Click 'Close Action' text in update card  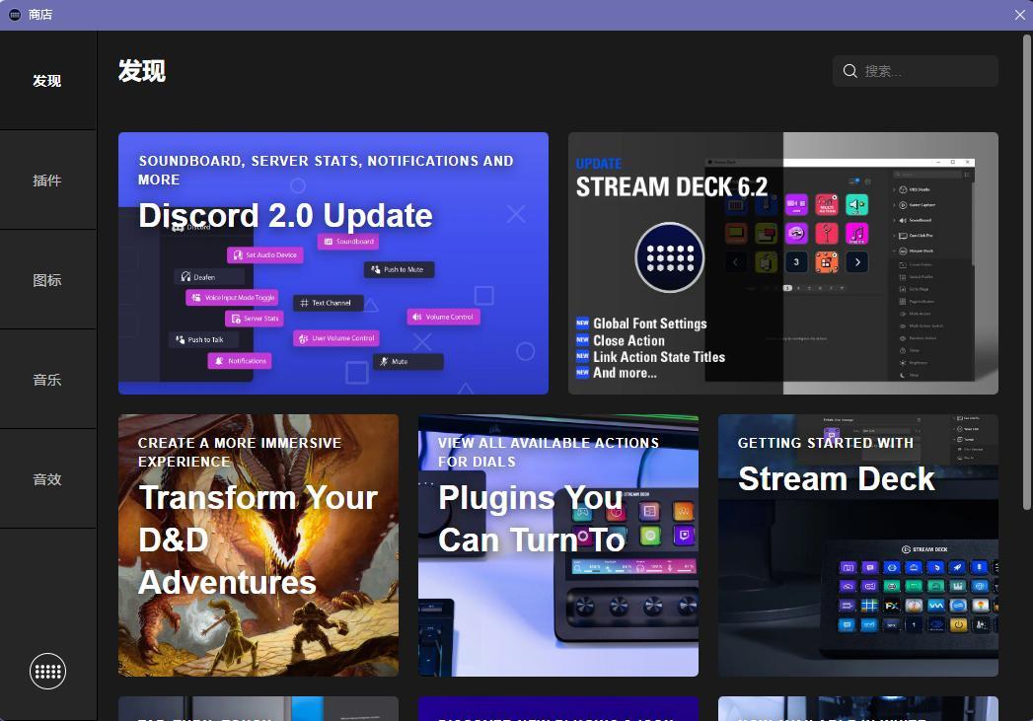pyautogui.click(x=628, y=340)
